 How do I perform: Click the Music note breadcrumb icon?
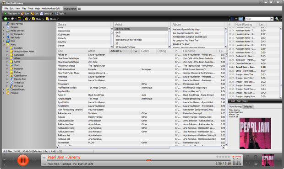coord(33,19)
